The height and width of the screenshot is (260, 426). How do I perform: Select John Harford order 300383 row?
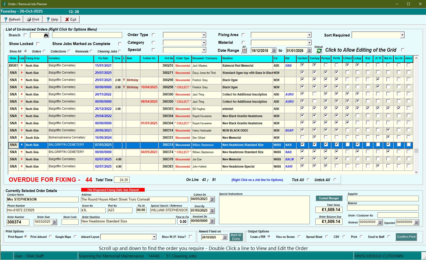tap(210, 167)
